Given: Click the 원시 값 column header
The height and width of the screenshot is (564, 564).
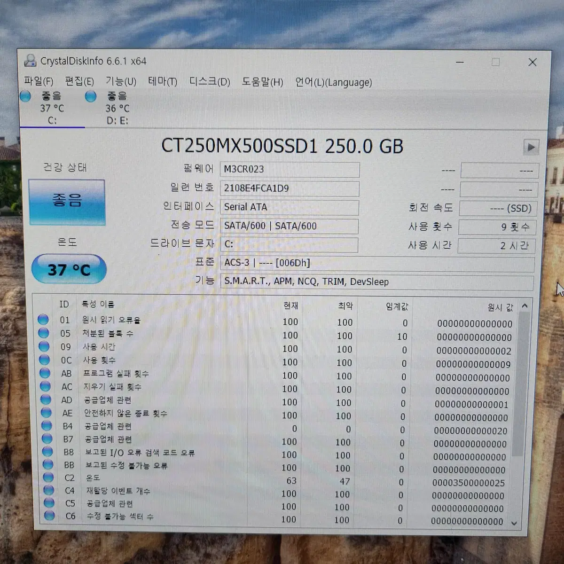Looking at the screenshot, I should click(500, 307).
